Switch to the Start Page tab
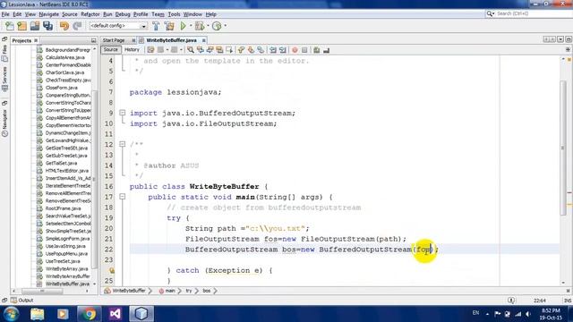 pos(114,40)
